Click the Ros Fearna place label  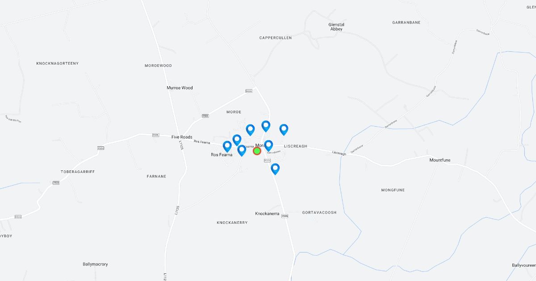(222, 155)
